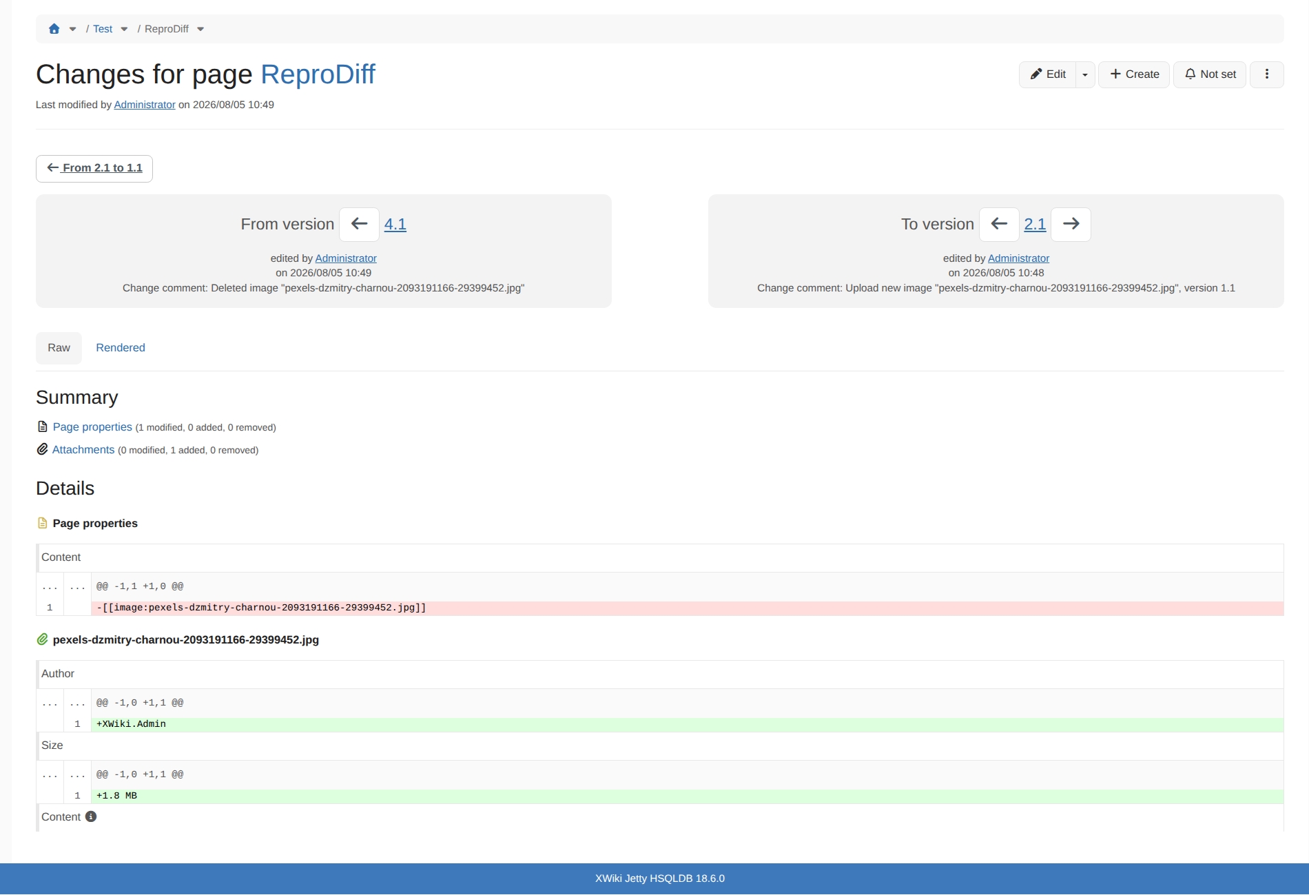Open To version 2.1 link
This screenshot has width=1309, height=895.
(x=1035, y=224)
